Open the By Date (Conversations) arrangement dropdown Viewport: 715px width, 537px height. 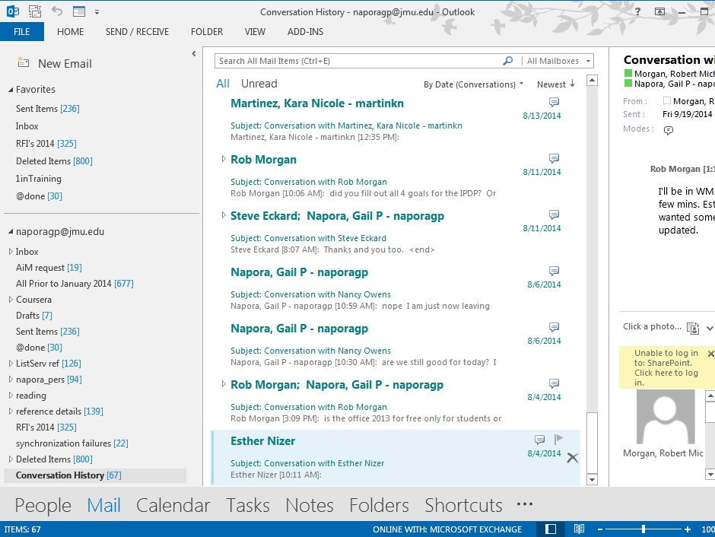pos(473,84)
